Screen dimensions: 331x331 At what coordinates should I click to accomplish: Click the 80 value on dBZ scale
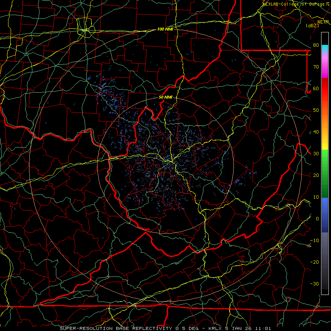point(316,45)
